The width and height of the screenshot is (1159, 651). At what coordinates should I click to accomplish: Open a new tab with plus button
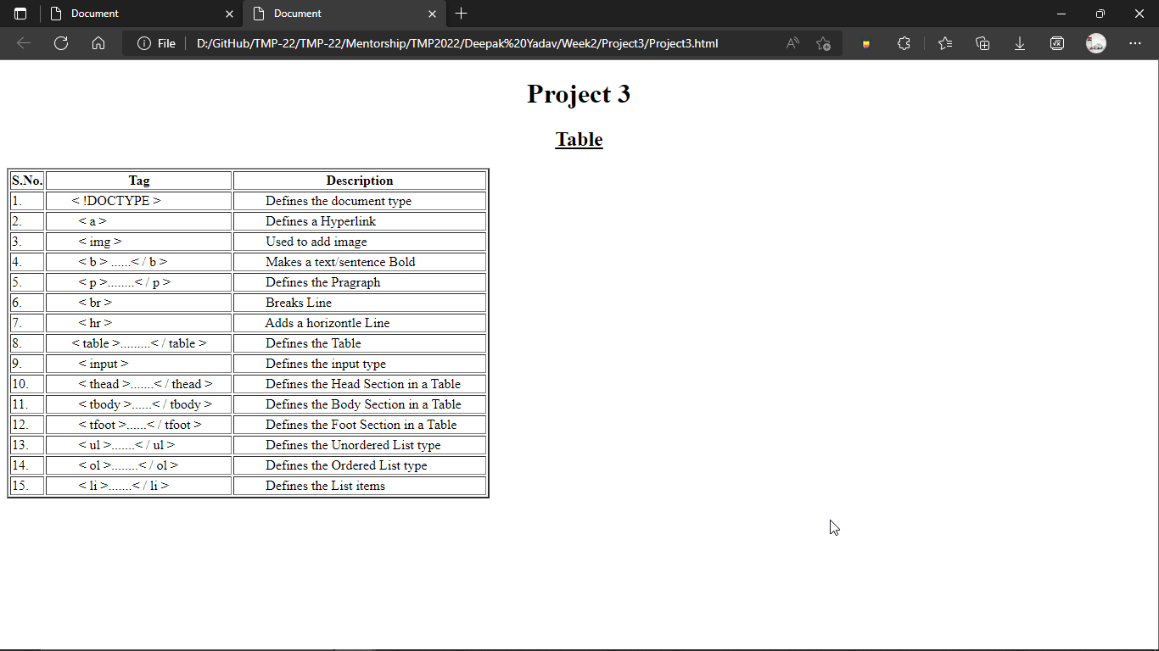(461, 14)
